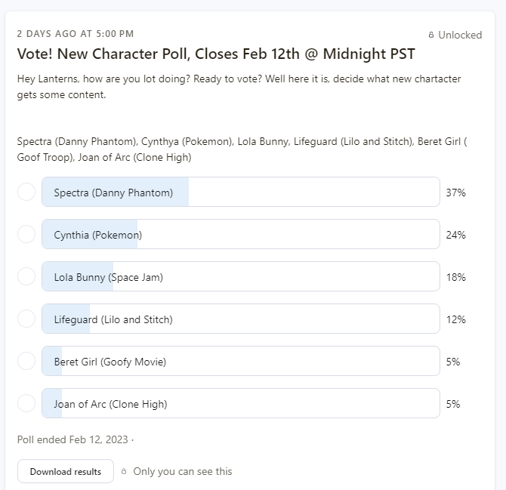Click the Cynthia (Pokemon) poll option bar
The width and height of the screenshot is (506, 490).
click(x=241, y=234)
